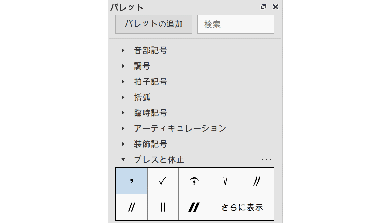Image resolution: width=391 pixels, height=223 pixels.
Task: Click the ブレスと休止 label
Action: click(x=159, y=160)
